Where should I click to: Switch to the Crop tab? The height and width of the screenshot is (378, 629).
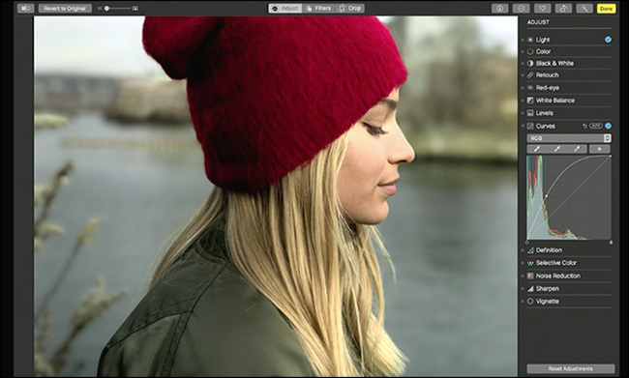[349, 8]
